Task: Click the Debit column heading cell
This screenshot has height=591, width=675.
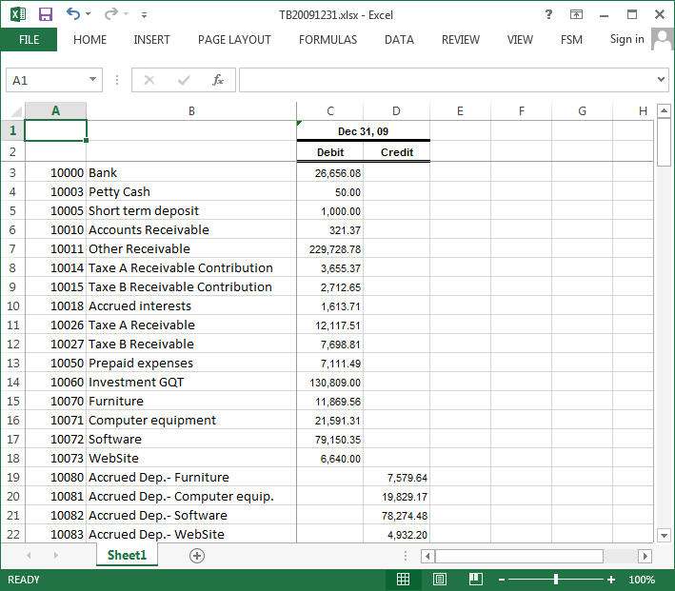Action: click(329, 152)
